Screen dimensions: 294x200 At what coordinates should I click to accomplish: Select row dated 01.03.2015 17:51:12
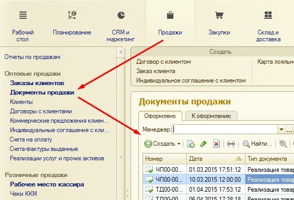[218, 170]
